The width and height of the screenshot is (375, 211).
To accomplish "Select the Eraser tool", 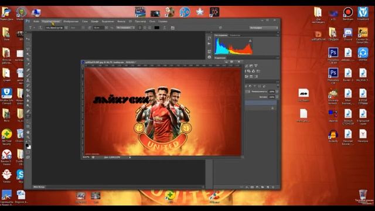I will [x=28, y=91].
